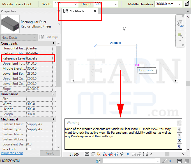Click the 20000.0 temporary dimension text
The height and width of the screenshot is (164, 191).
coord(116,43)
